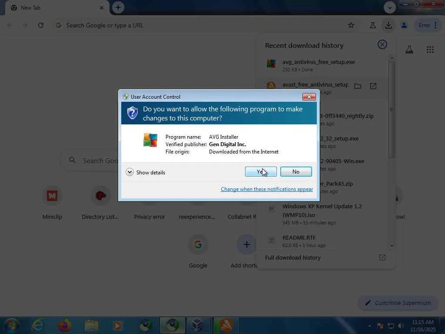Click Customise Supermium button
Screen dimensions: 445x334
click(399, 303)
